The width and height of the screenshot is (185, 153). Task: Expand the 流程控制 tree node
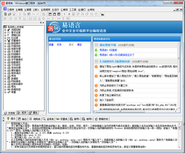click(x=5, y=30)
